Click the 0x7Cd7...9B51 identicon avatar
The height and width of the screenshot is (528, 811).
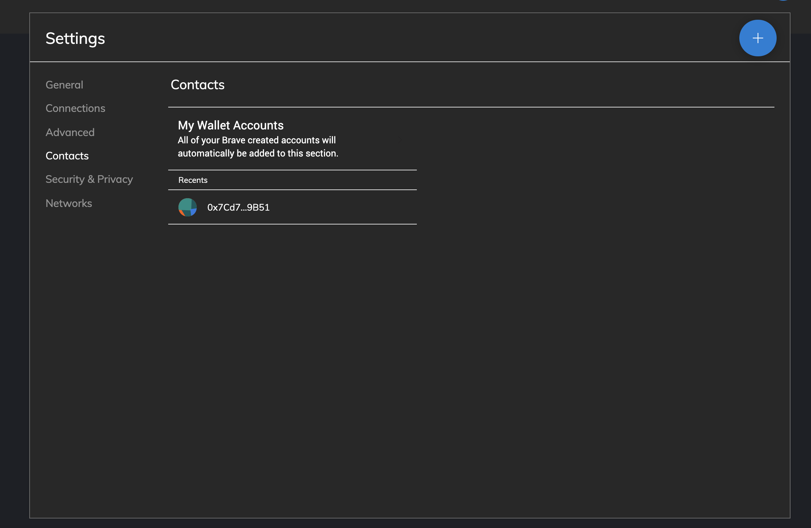[x=188, y=207]
